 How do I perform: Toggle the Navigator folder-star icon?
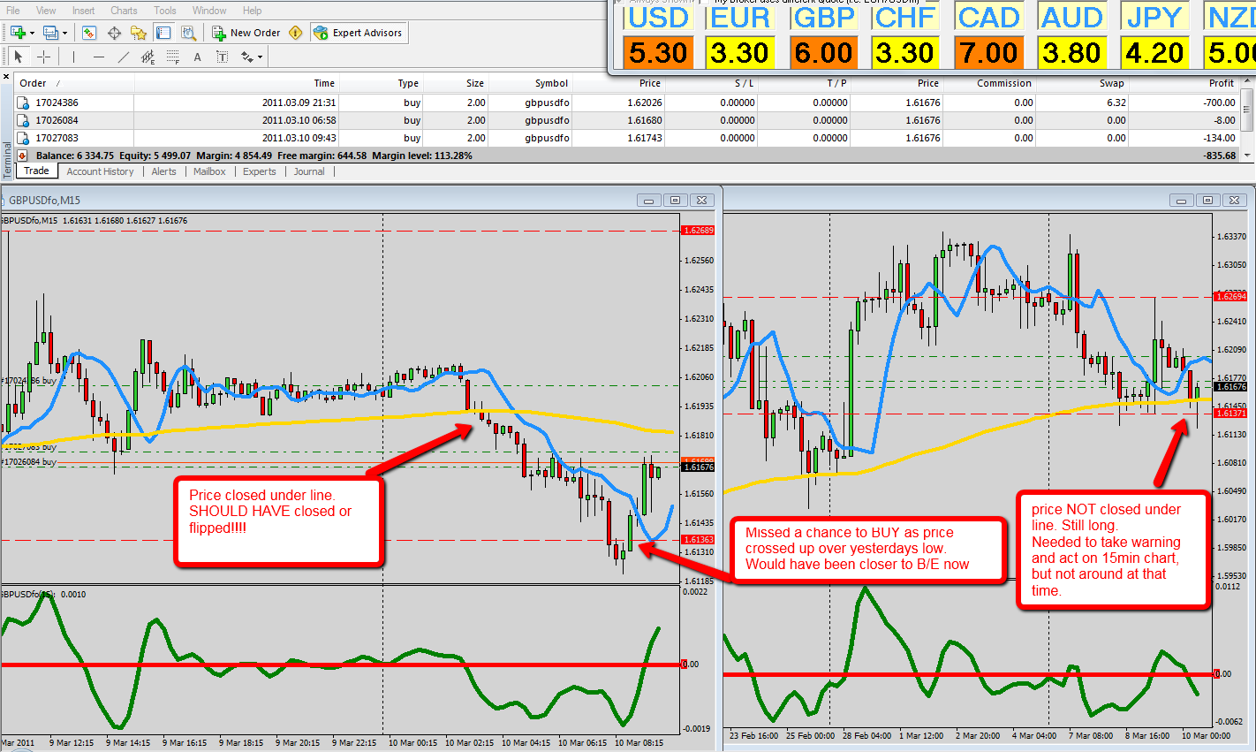[139, 33]
